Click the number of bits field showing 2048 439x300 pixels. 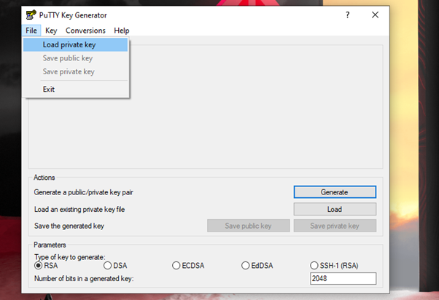pos(343,278)
